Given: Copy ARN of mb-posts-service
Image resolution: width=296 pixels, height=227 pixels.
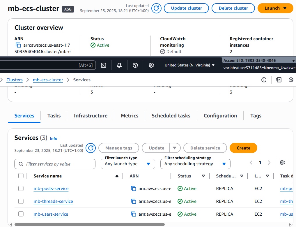Looking at the screenshot, I should tap(134, 189).
